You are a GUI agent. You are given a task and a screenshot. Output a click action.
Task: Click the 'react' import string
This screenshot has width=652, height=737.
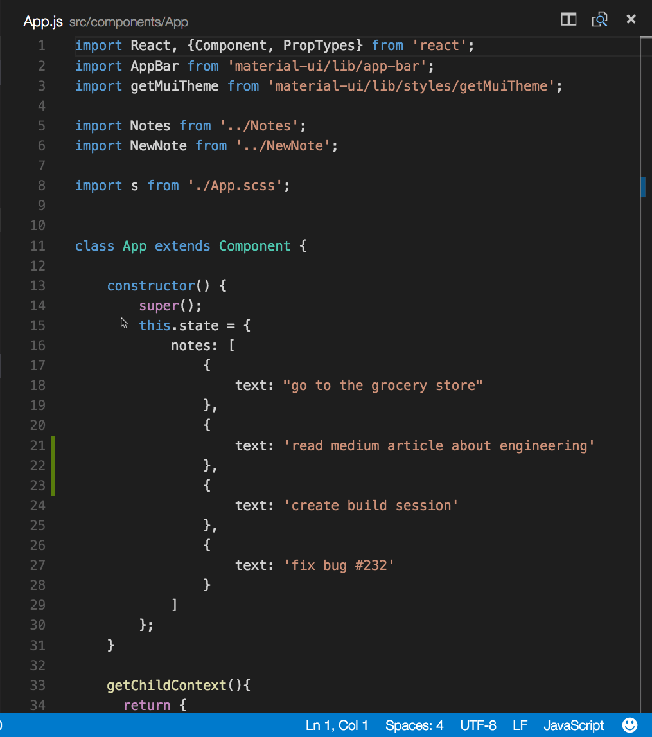(439, 45)
